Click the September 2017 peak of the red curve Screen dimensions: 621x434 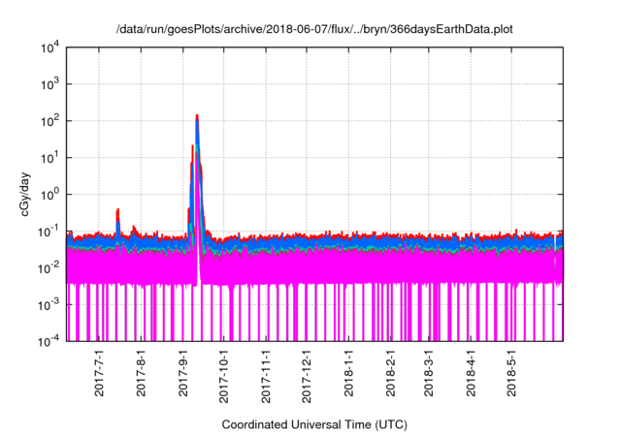point(197,116)
